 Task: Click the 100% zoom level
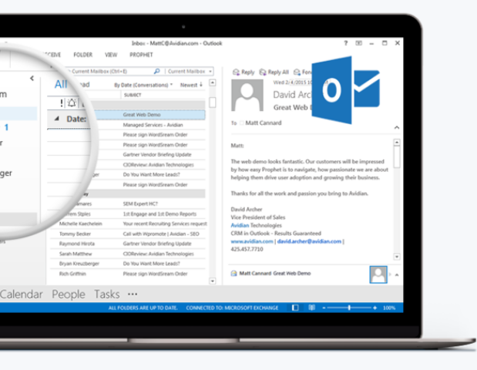(389, 308)
